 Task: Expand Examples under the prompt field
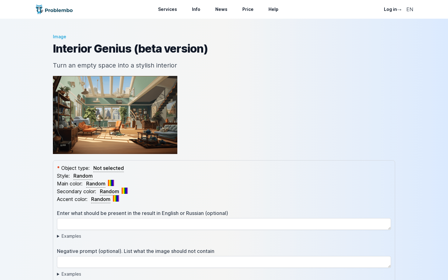[x=71, y=236]
